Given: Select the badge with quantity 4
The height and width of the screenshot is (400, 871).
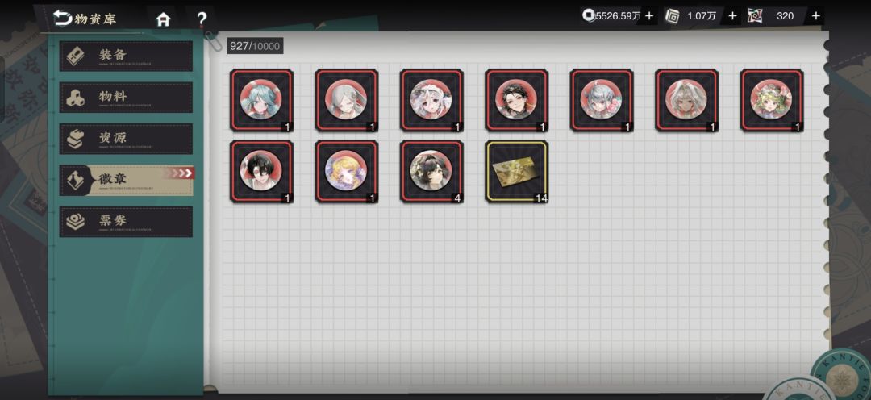Looking at the screenshot, I should pos(431,171).
